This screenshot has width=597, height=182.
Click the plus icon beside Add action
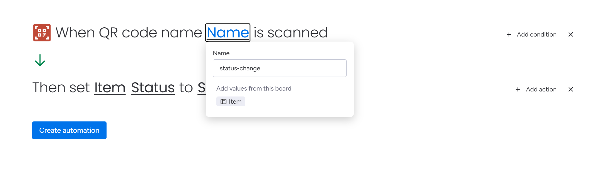pyautogui.click(x=518, y=89)
